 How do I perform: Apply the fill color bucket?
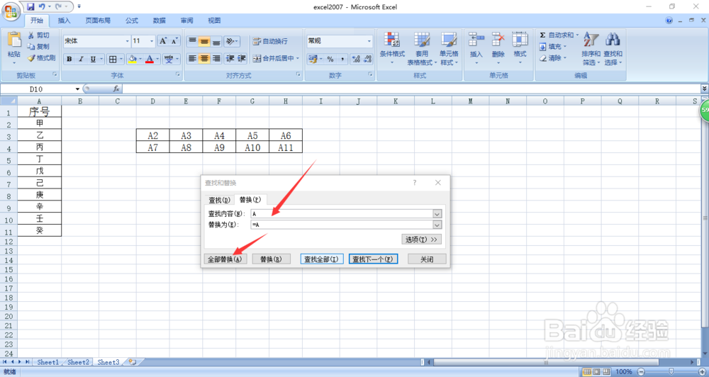(x=132, y=59)
